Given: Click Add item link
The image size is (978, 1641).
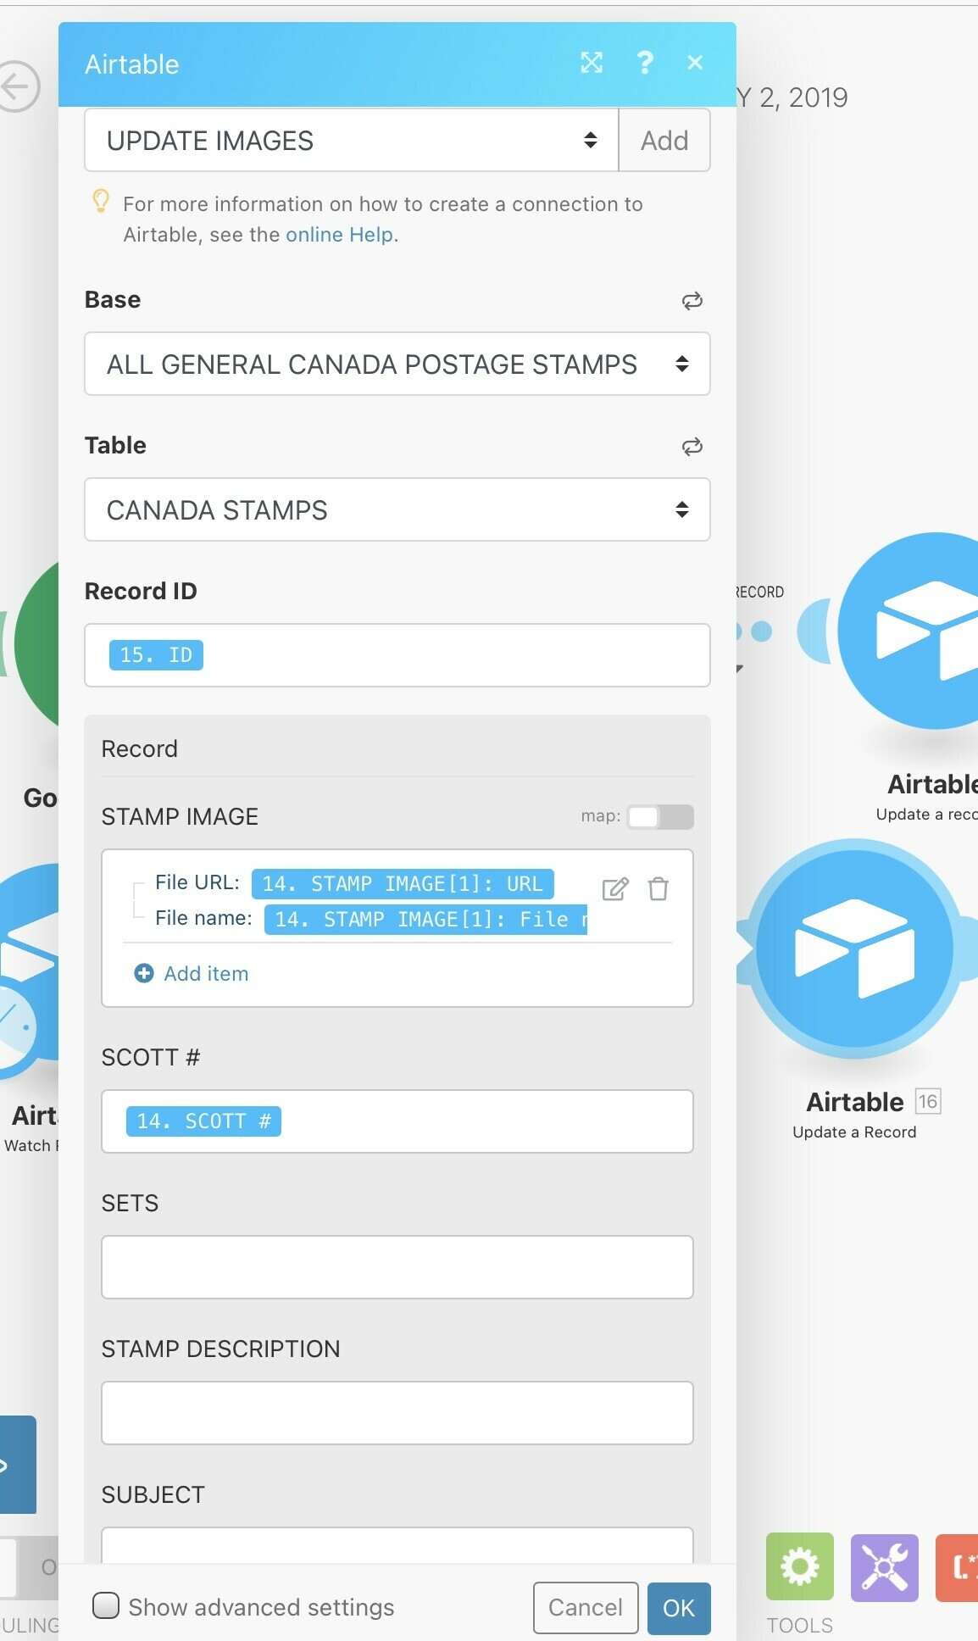Looking at the screenshot, I should point(206,973).
